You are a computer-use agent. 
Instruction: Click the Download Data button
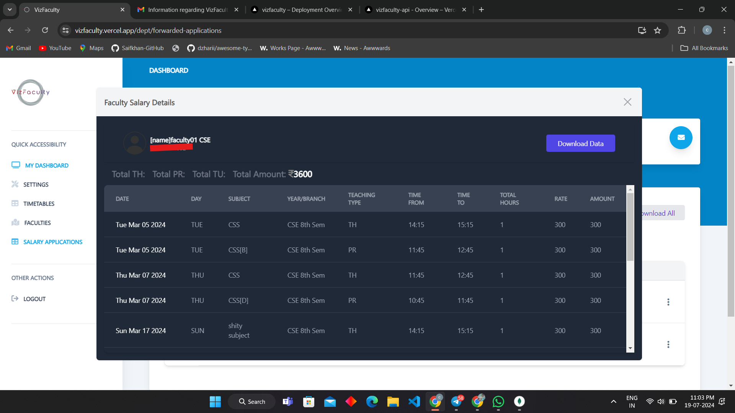pyautogui.click(x=580, y=143)
